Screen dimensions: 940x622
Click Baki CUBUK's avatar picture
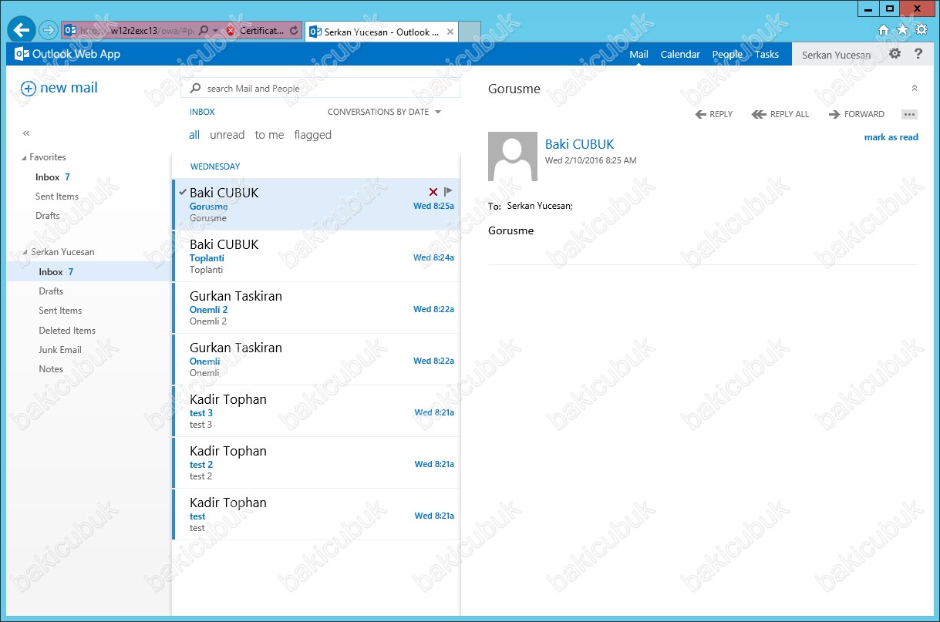(513, 156)
